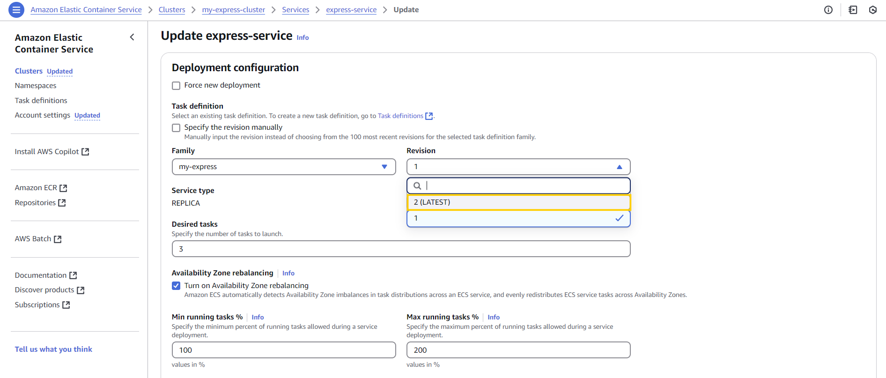Open the hamburger navigation menu
The image size is (886, 378).
pyautogui.click(x=16, y=10)
